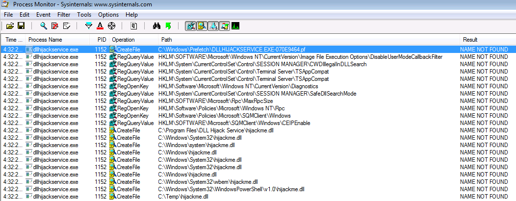Select the CWDIllegalInDLLSearch registry path
The image size is (516, 201).
(x=262, y=64)
